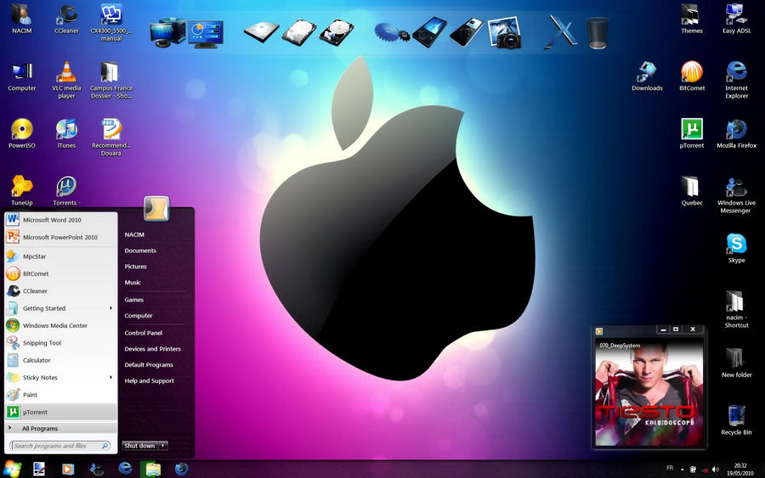This screenshot has height=478, width=765.
Task: Expand the Sticky Notes jump list arrow
Action: tap(110, 377)
